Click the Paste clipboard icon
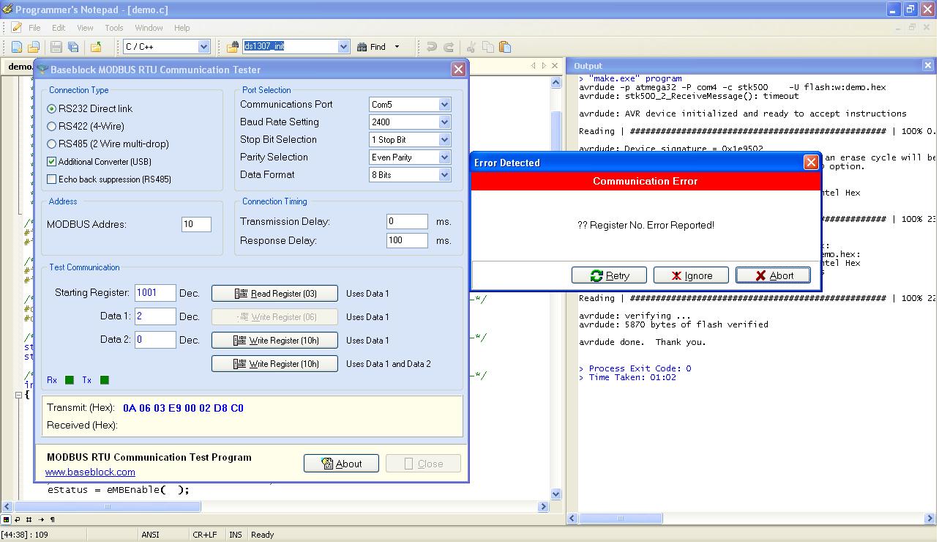The width and height of the screenshot is (939, 542). pyautogui.click(x=505, y=47)
